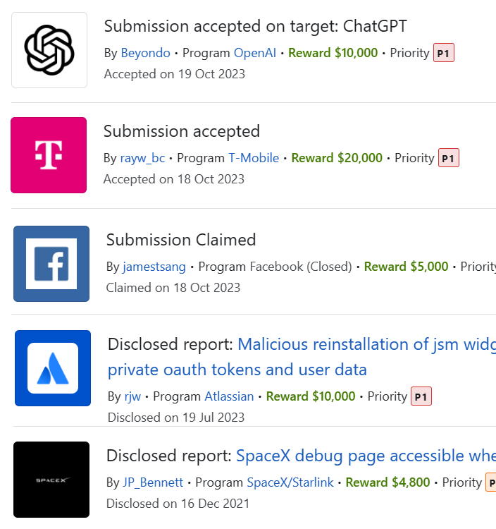The width and height of the screenshot is (496, 529).
Task: Click the SpaceX logo icon
Action: click(x=51, y=480)
